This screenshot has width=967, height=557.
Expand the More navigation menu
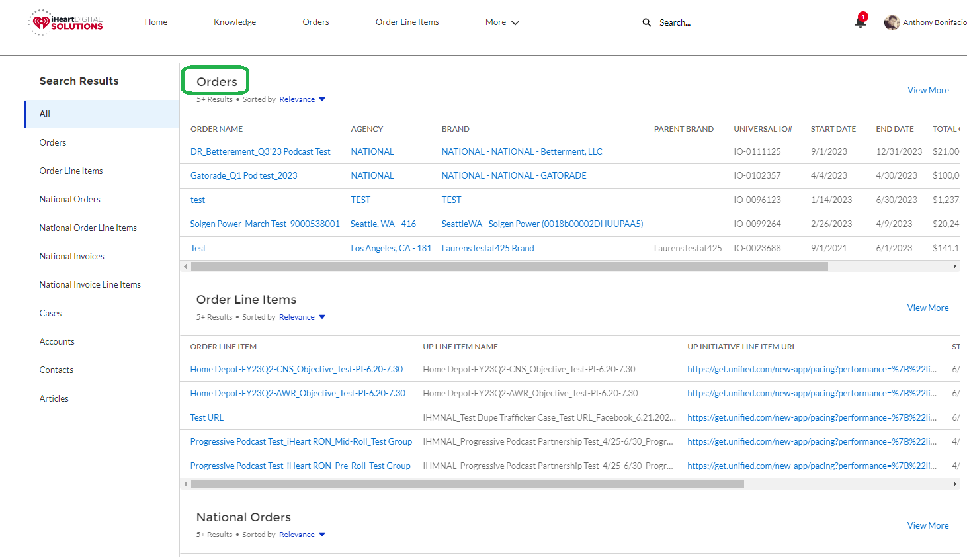[502, 22]
